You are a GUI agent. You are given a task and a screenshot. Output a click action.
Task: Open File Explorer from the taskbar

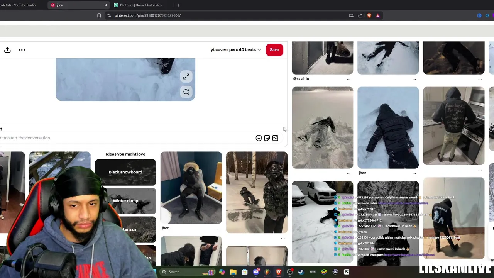(233, 272)
